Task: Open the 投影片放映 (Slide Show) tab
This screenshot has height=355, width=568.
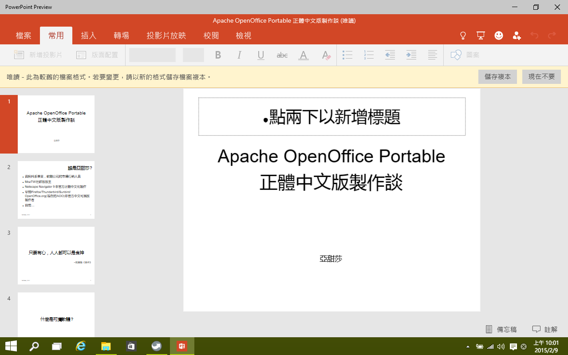Action: [166, 35]
